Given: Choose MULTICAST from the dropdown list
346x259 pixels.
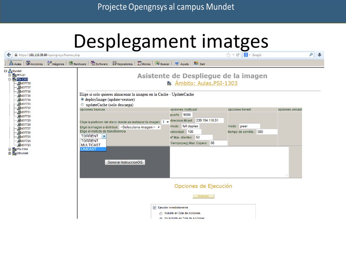Looking at the screenshot, I should (x=93, y=145).
